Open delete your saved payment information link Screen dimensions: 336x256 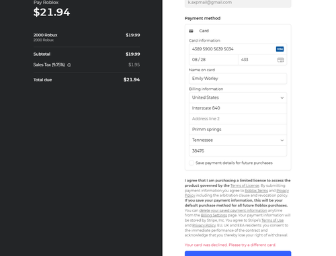pyautogui.click(x=233, y=210)
